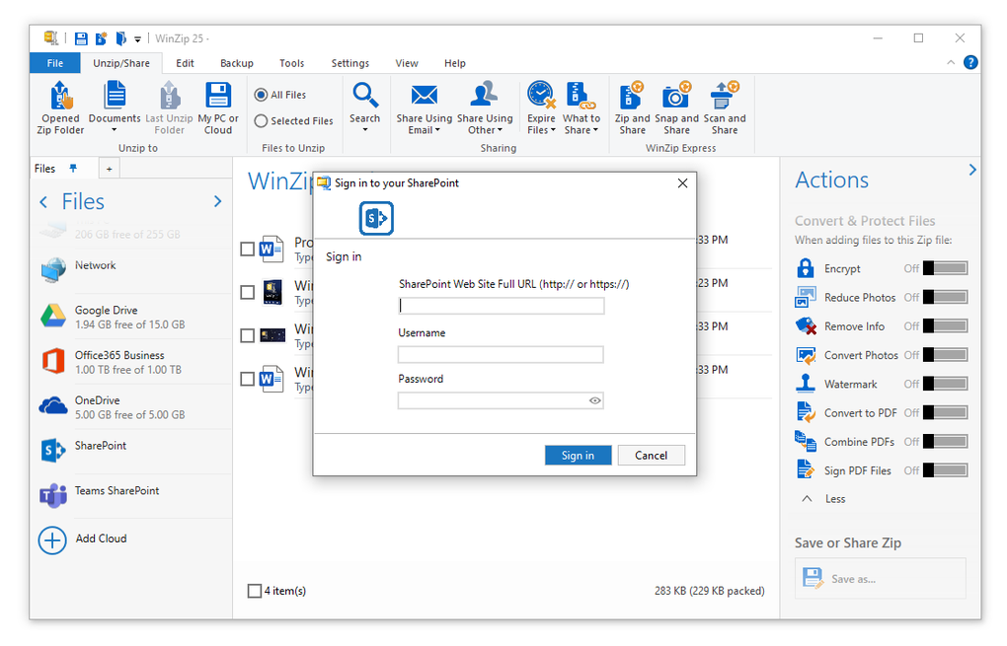Switch to the Help tab
This screenshot has height=646, width=1007.
tap(455, 63)
